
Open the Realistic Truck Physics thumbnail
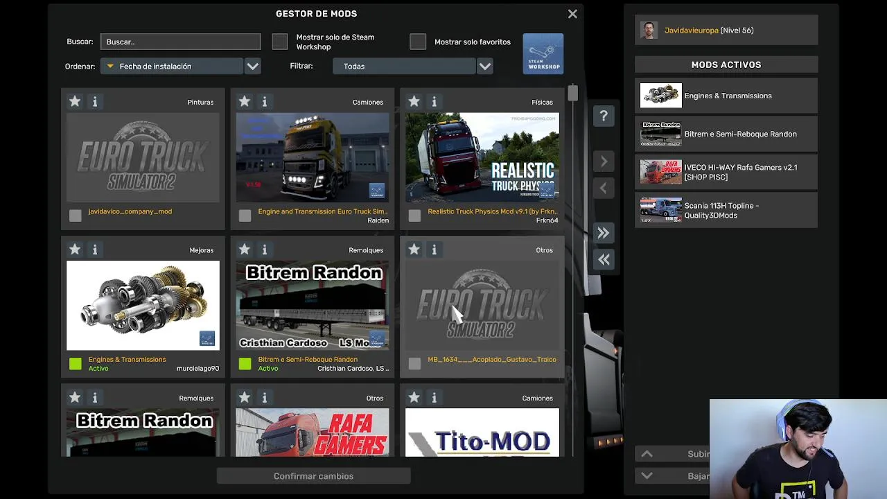[x=482, y=157]
